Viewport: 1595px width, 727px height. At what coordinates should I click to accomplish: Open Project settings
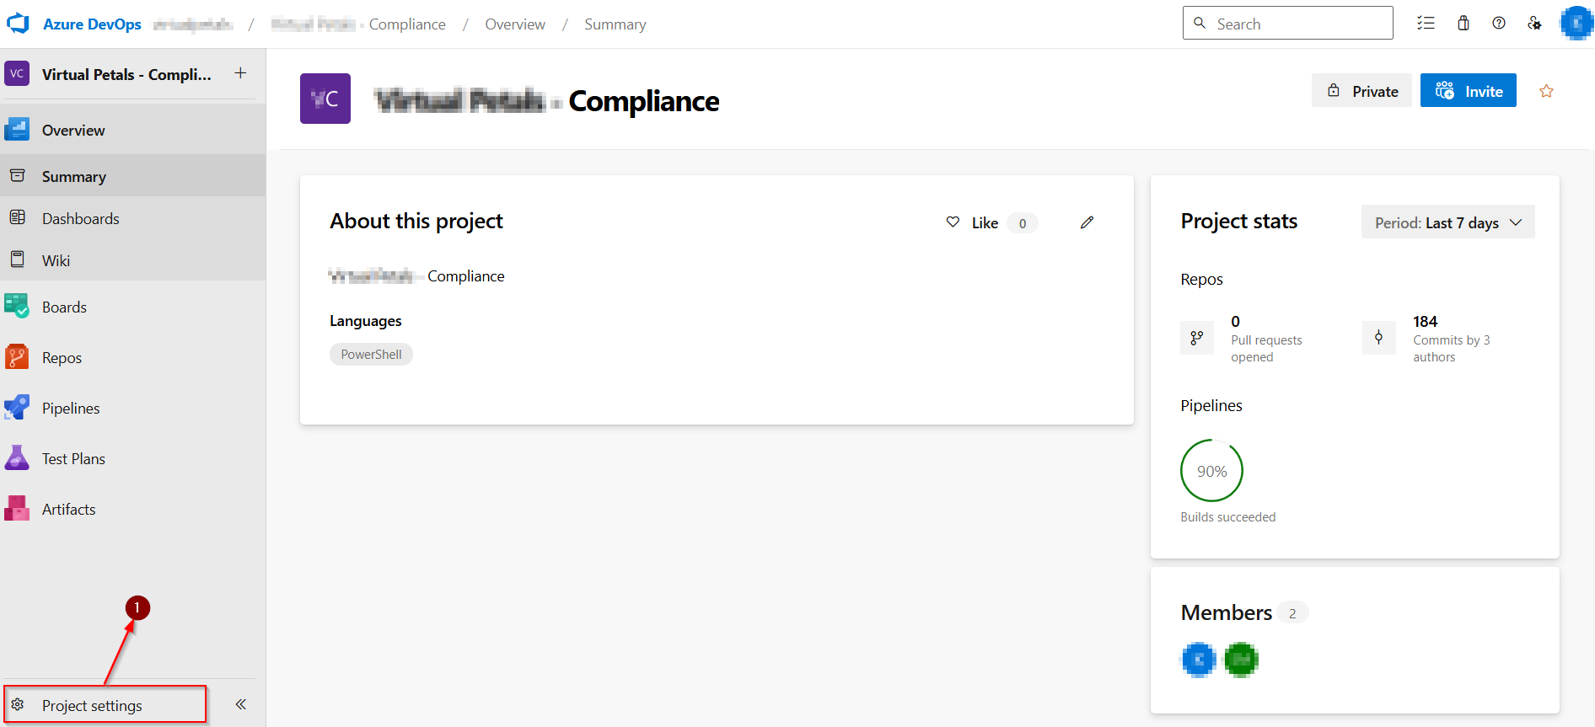(x=105, y=704)
